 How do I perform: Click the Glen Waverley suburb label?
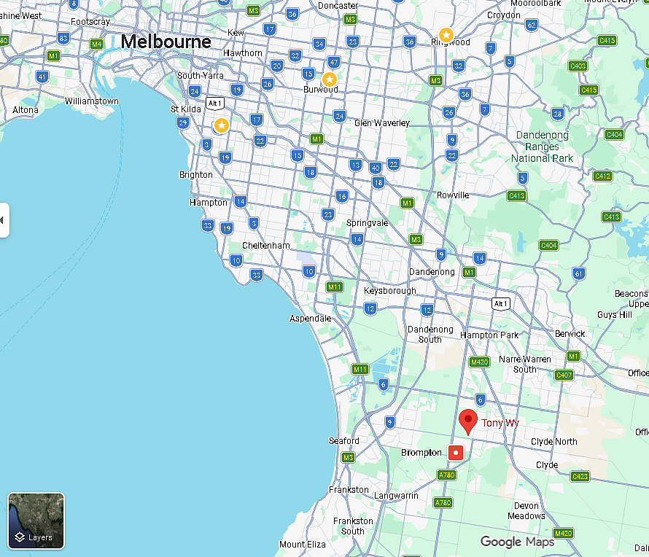[x=382, y=123]
